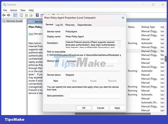Open the Help menu
168x124 pixels.
[x=31, y=10]
